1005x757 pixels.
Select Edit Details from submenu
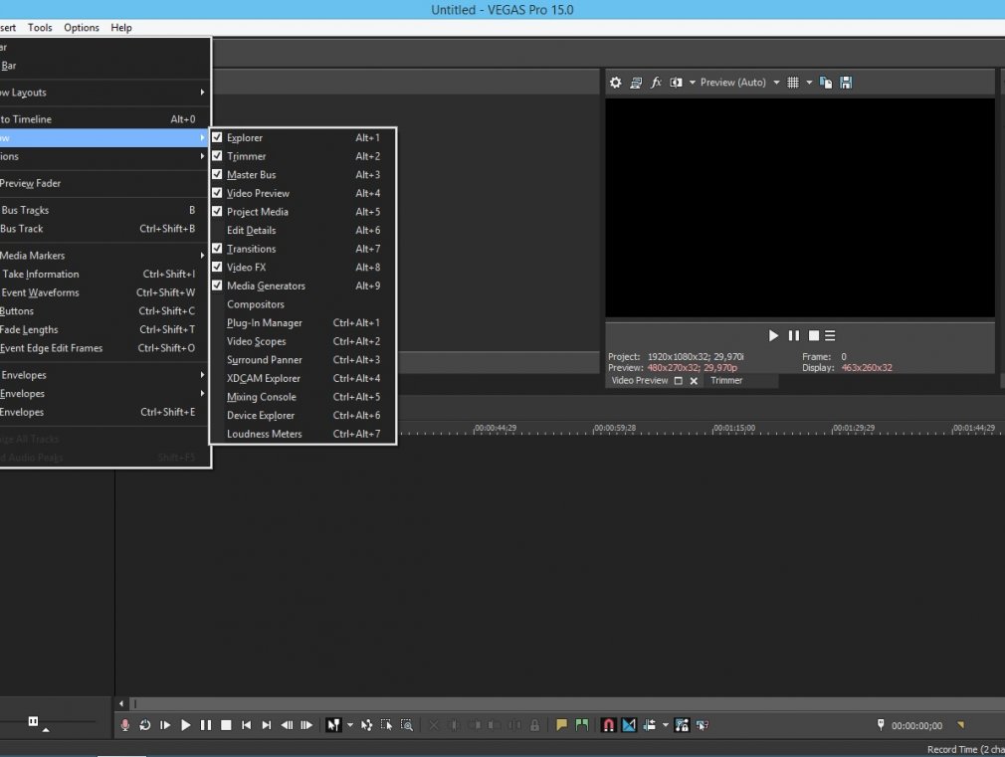coord(302,230)
